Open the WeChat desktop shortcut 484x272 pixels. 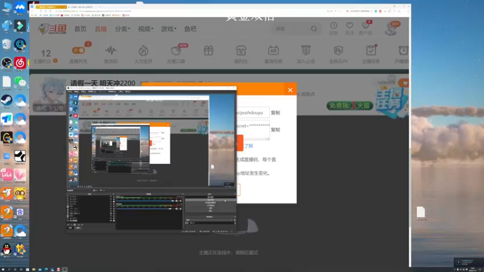[x=20, y=82]
